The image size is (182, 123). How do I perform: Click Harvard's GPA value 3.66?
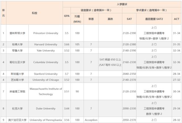pyautogui.click(x=67, y=44)
